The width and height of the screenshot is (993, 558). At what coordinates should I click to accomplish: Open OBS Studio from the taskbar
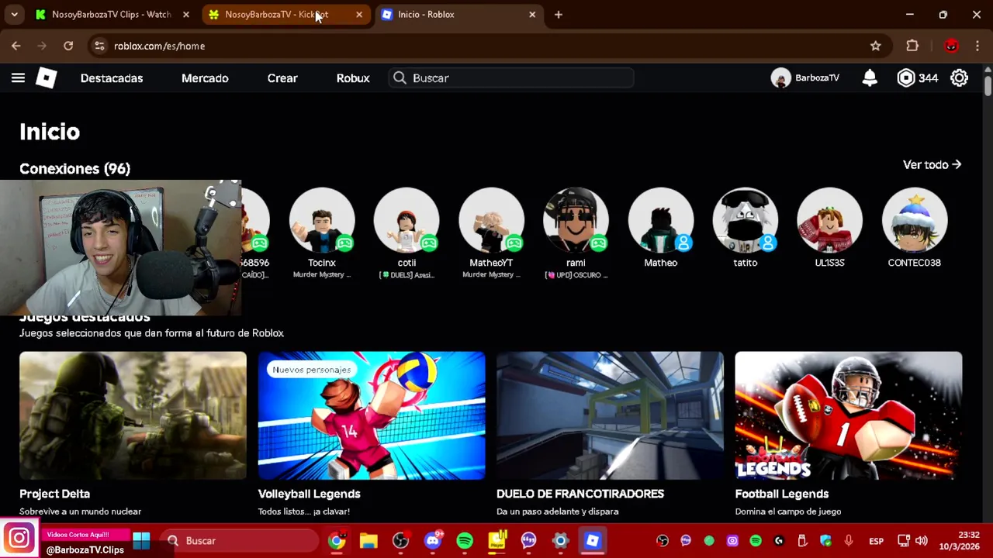point(400,541)
